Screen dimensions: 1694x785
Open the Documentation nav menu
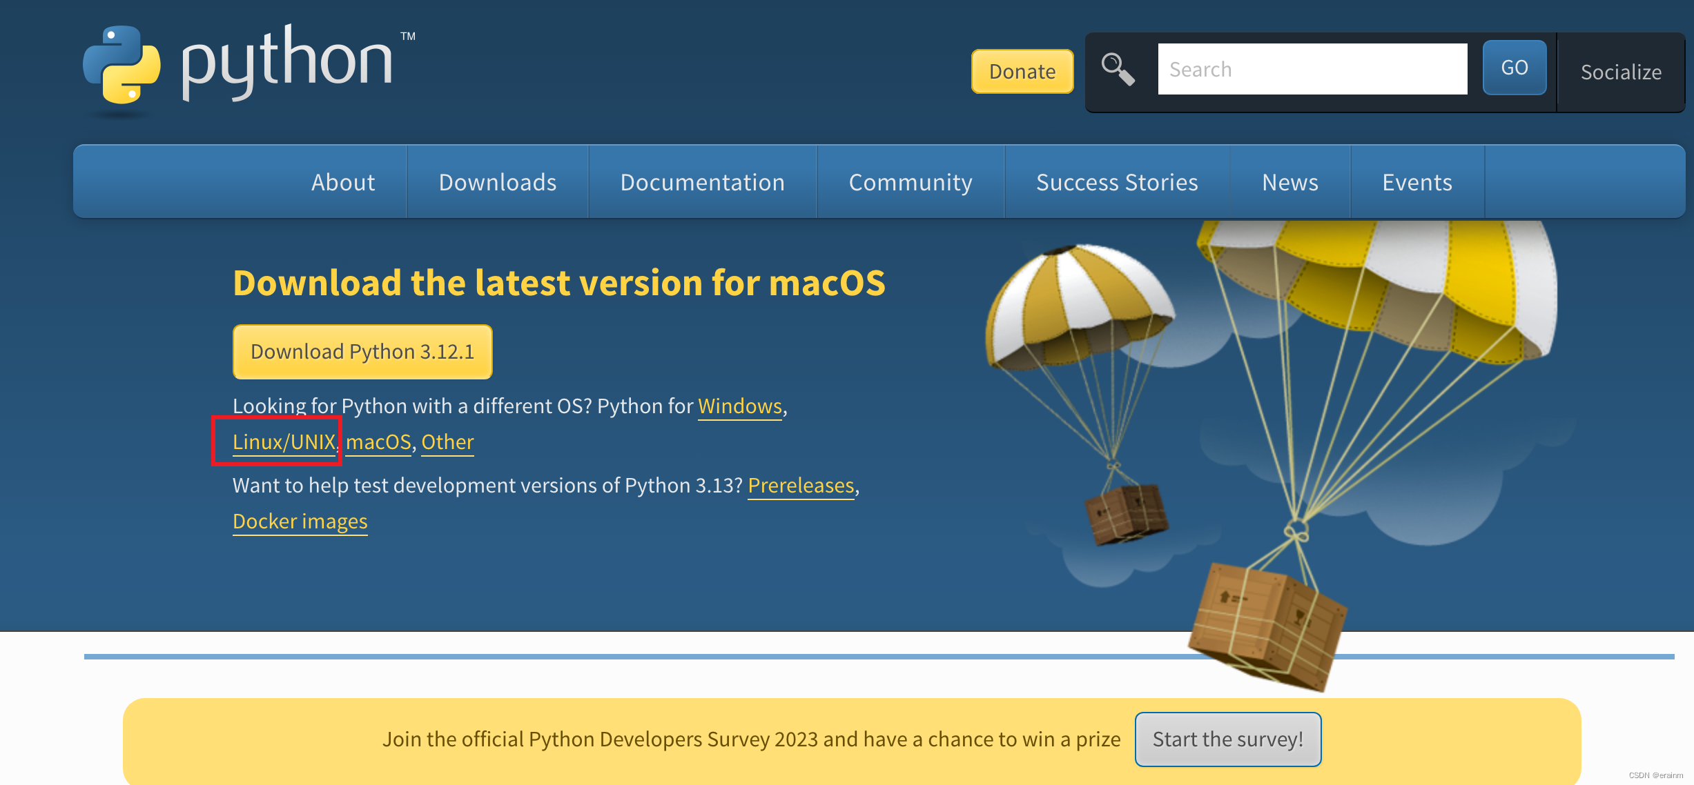(703, 182)
